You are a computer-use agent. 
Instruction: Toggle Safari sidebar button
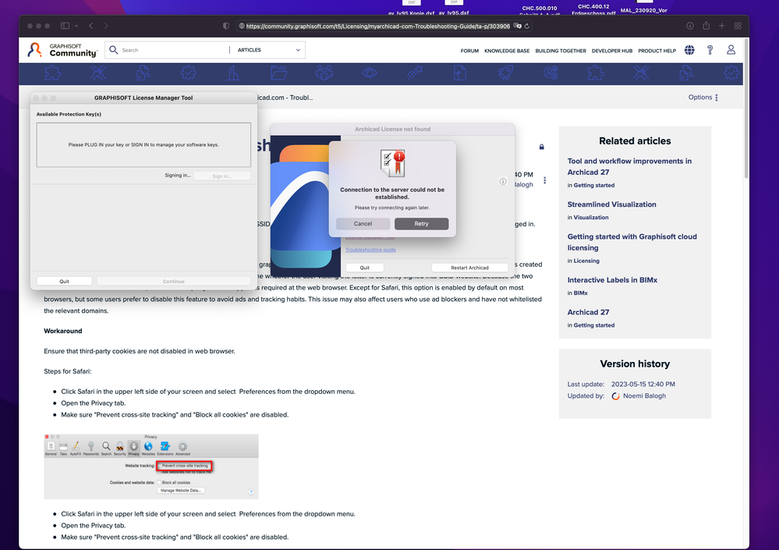pos(65,26)
